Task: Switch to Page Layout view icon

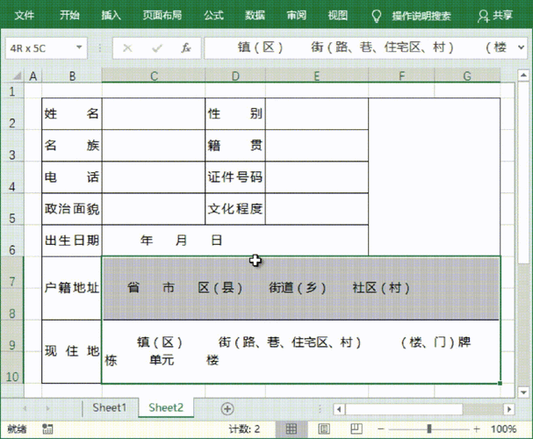Action: (x=324, y=429)
